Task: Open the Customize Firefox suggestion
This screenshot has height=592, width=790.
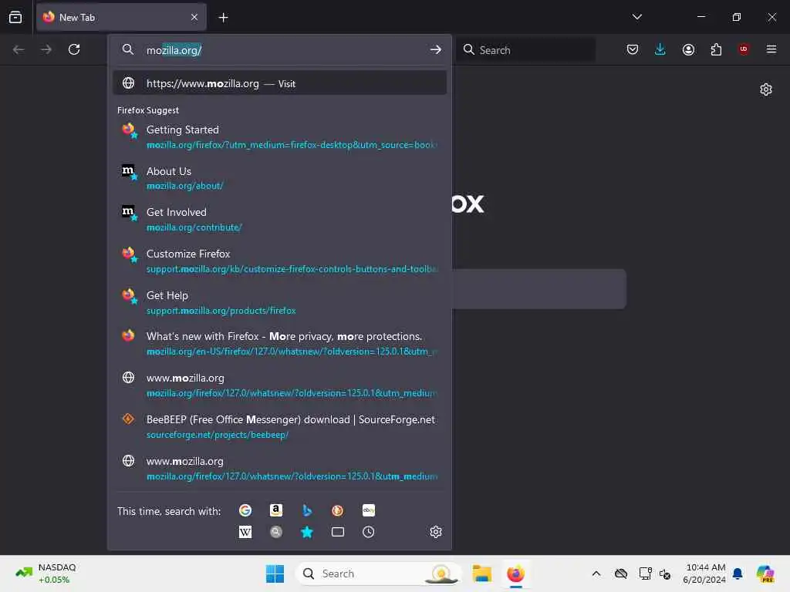Action: point(279,261)
